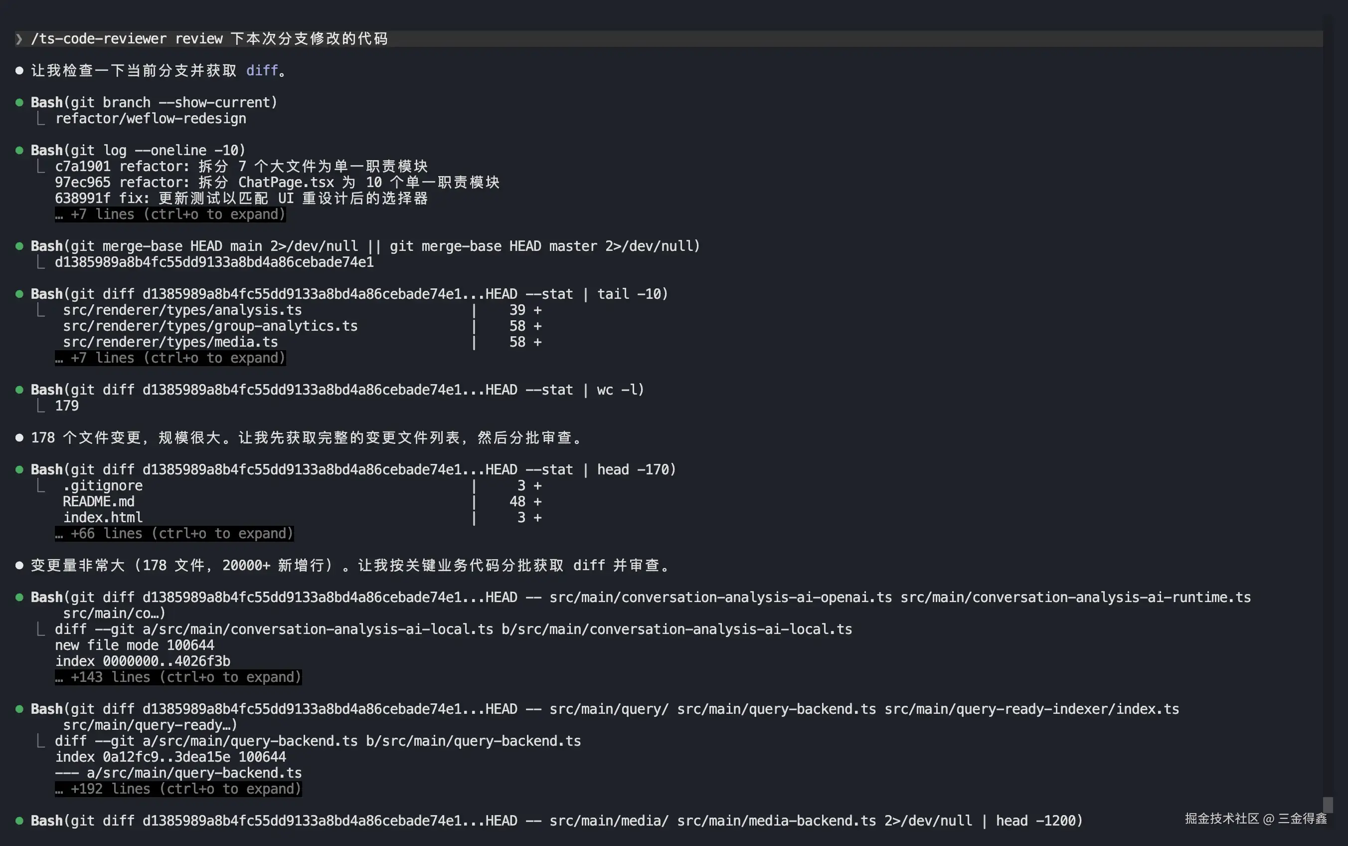The height and width of the screenshot is (846, 1348).
Task: Click the prompt chevron before /ts-code-reviewer
Action: 19,38
